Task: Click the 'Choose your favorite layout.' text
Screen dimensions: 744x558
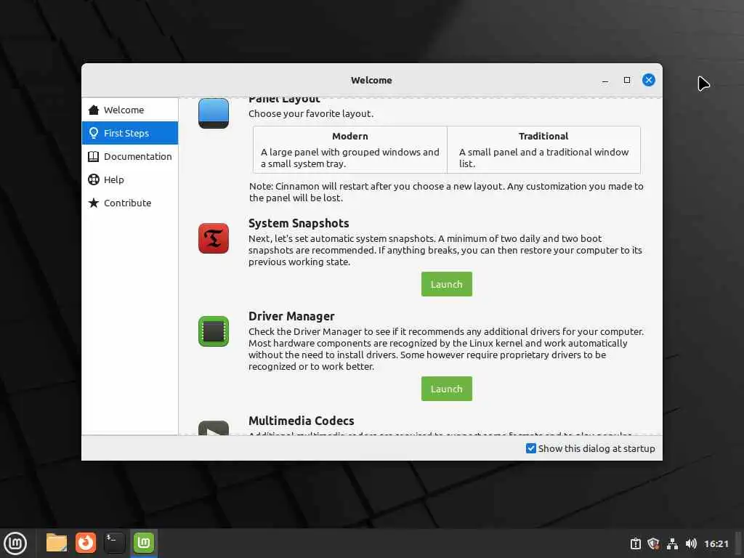Action: 311,113
